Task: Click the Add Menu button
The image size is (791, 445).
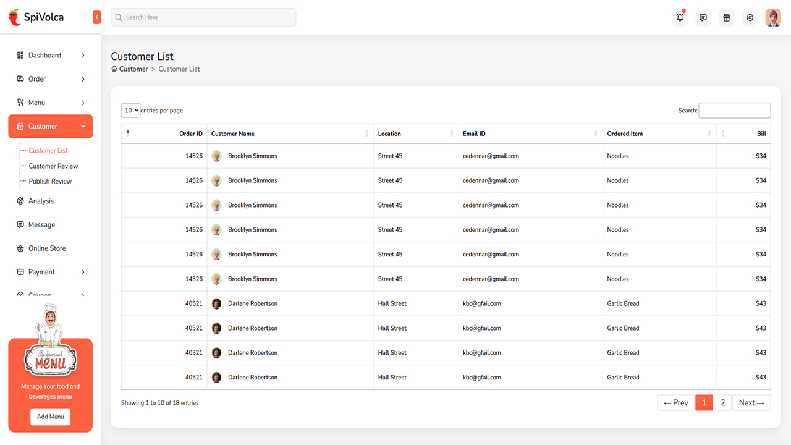Action: tap(51, 417)
